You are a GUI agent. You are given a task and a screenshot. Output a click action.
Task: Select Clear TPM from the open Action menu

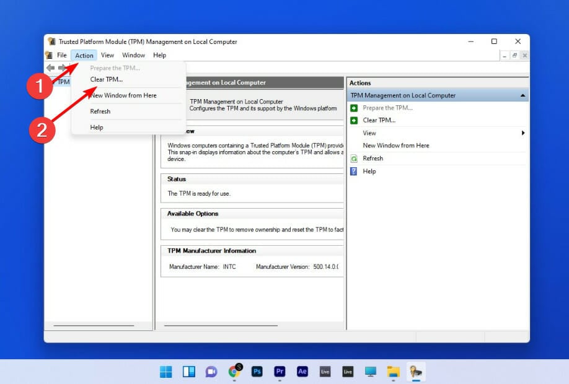[x=107, y=79]
